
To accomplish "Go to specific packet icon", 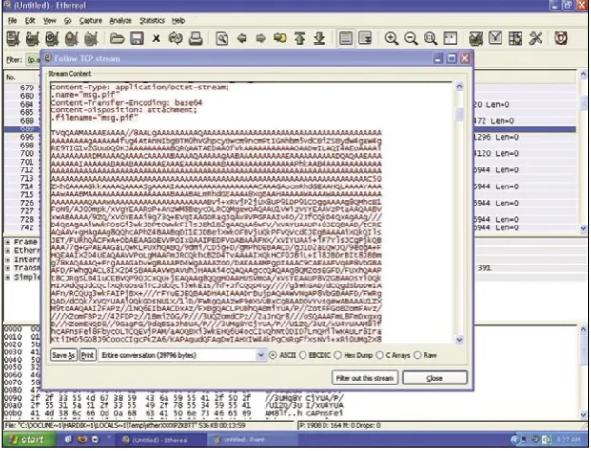I will tap(280, 38).
